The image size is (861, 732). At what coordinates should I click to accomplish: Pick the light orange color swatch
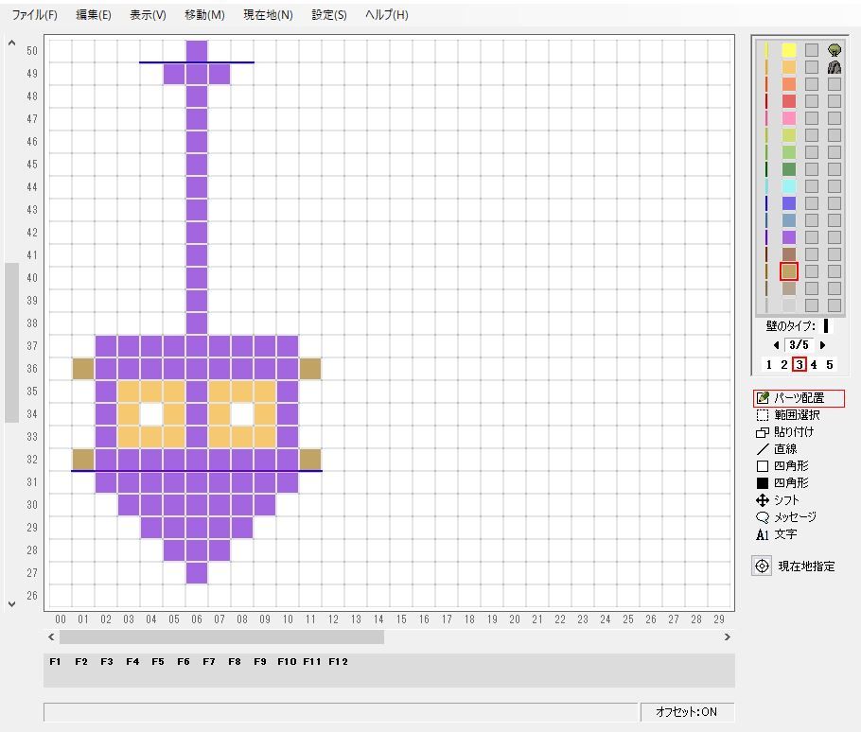coord(789,67)
